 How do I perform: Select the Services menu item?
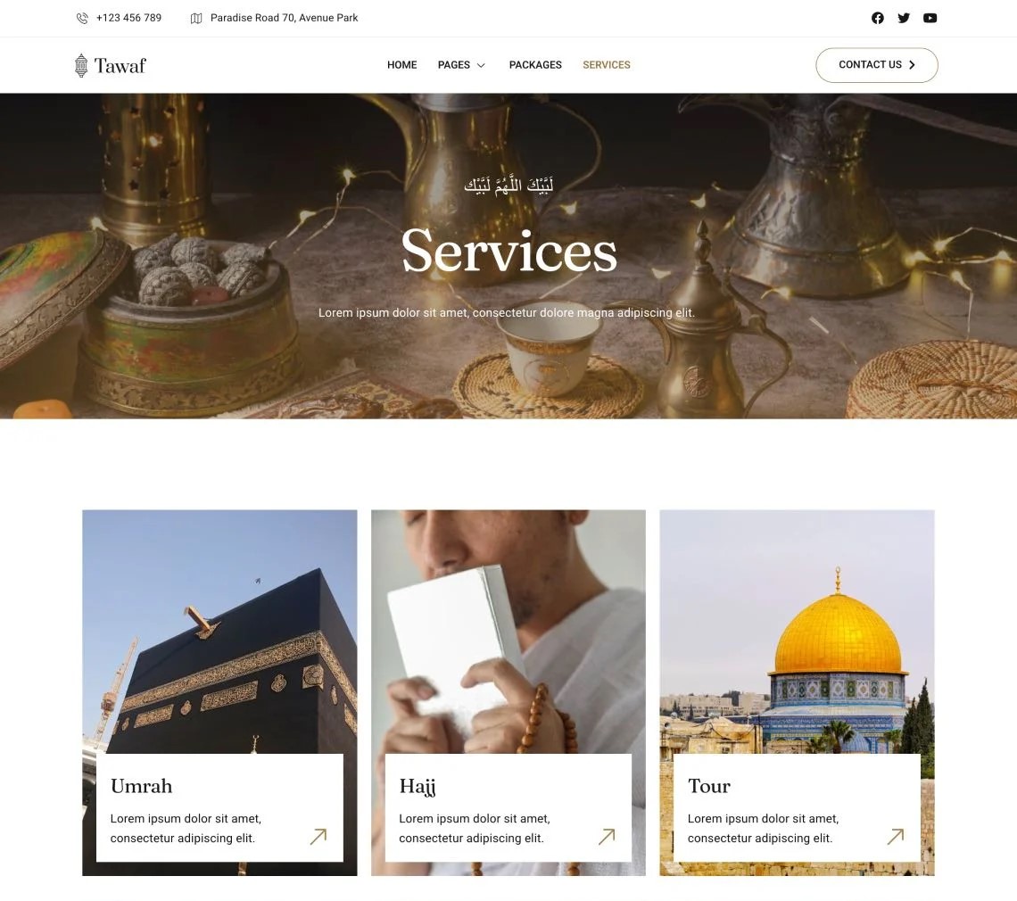pos(607,65)
